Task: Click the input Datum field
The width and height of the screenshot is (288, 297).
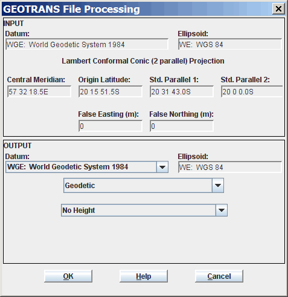Action: tap(87, 44)
